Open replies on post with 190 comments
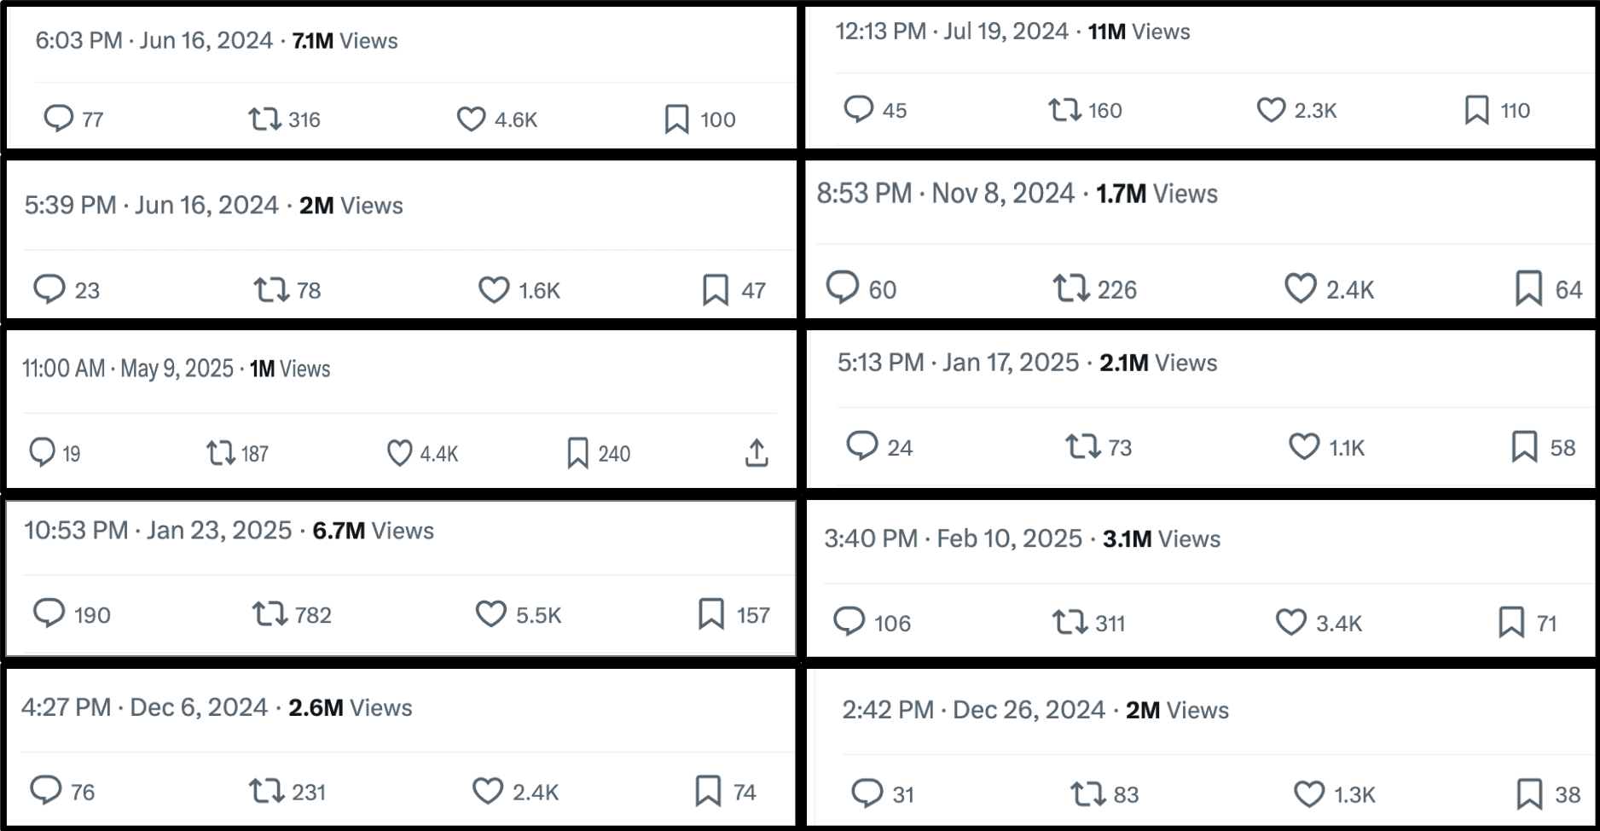Screen dimensions: 1600x831 pyautogui.click(x=49, y=613)
